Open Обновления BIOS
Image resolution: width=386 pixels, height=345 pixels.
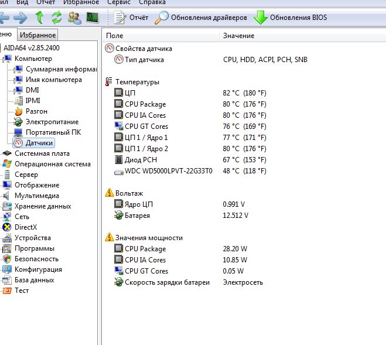(x=291, y=18)
